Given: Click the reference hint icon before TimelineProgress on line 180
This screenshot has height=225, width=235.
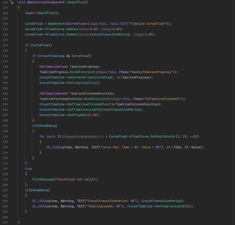Looking at the screenshot, I should 119,77.
